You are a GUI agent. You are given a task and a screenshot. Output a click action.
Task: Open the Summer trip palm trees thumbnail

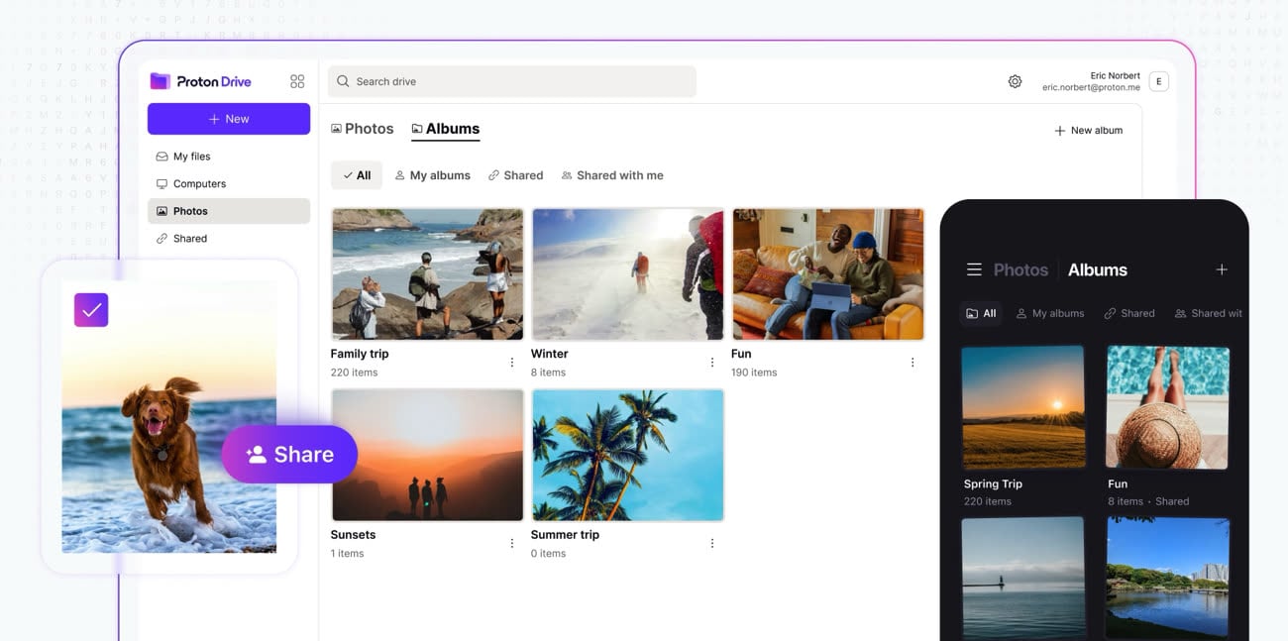[x=627, y=455]
